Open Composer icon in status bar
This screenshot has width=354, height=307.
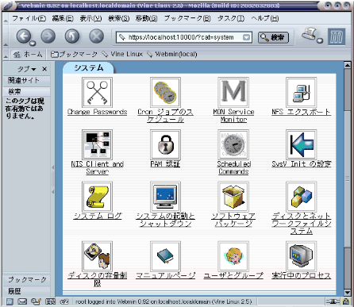(x=36, y=301)
